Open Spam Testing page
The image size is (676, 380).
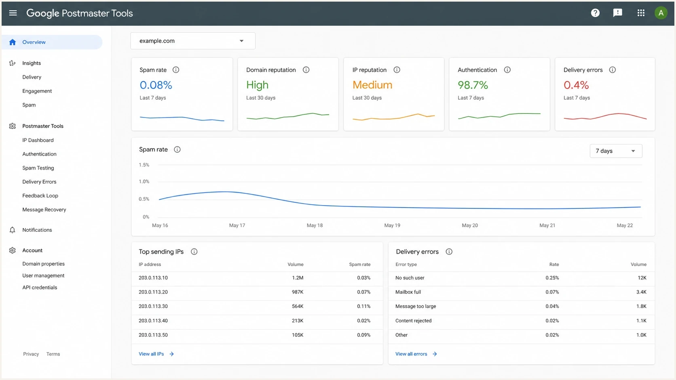pyautogui.click(x=38, y=168)
